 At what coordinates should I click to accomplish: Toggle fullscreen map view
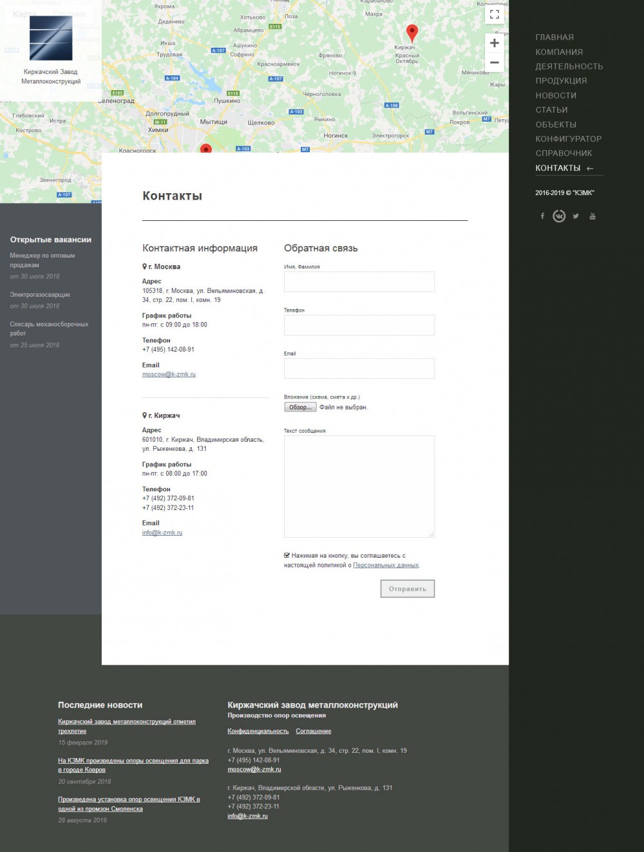495,14
